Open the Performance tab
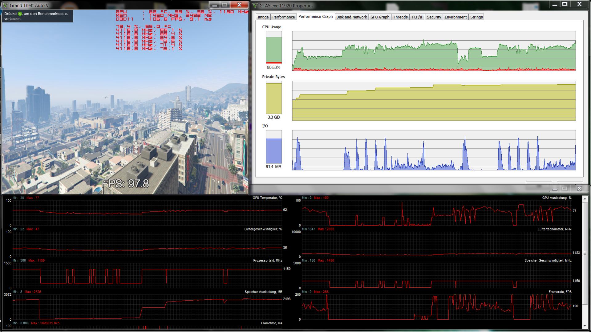591x332 pixels. pyautogui.click(x=283, y=17)
